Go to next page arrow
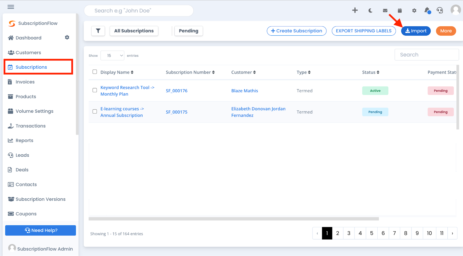This screenshot has height=256, width=463. point(452,233)
